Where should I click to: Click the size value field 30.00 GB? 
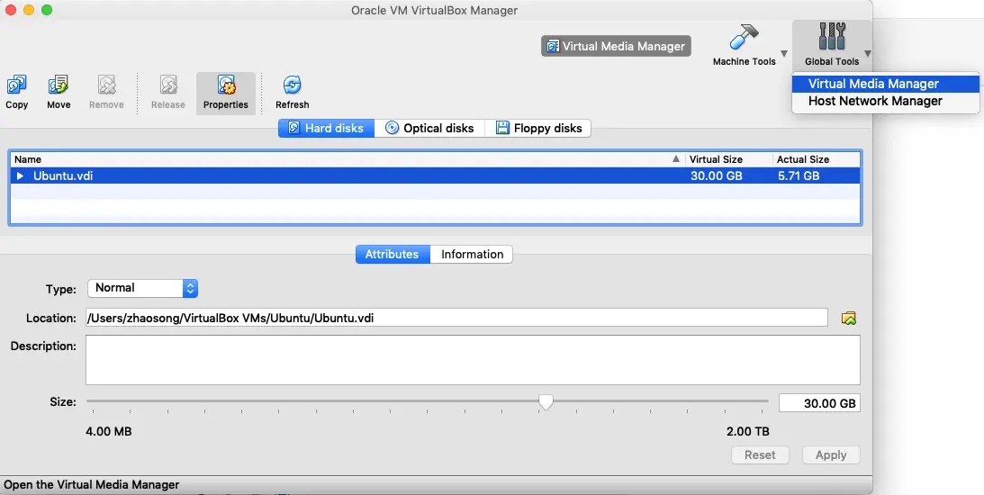click(819, 403)
